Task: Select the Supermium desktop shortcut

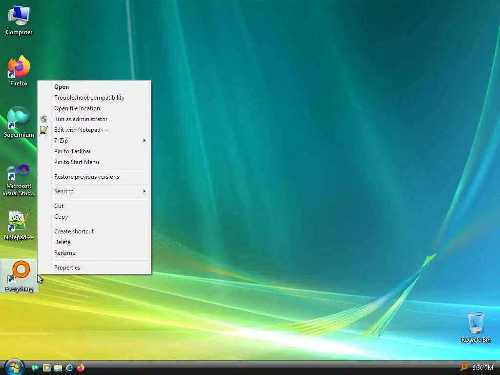Action: [19, 122]
